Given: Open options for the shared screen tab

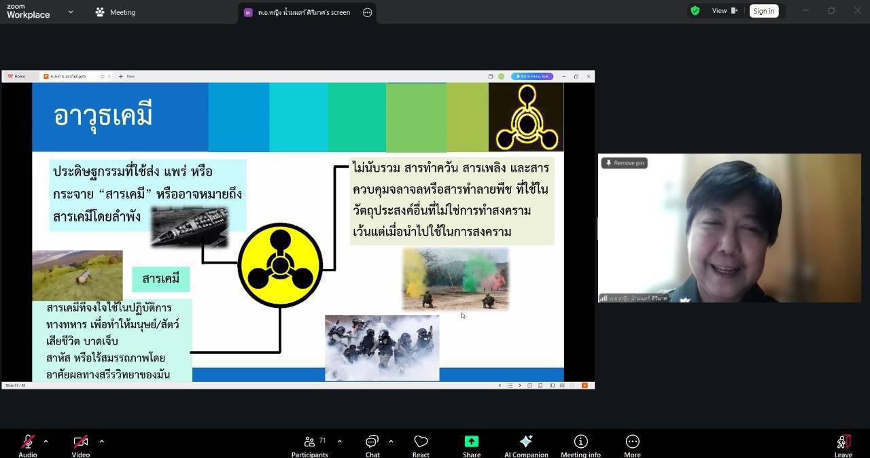Looking at the screenshot, I should click(x=367, y=12).
